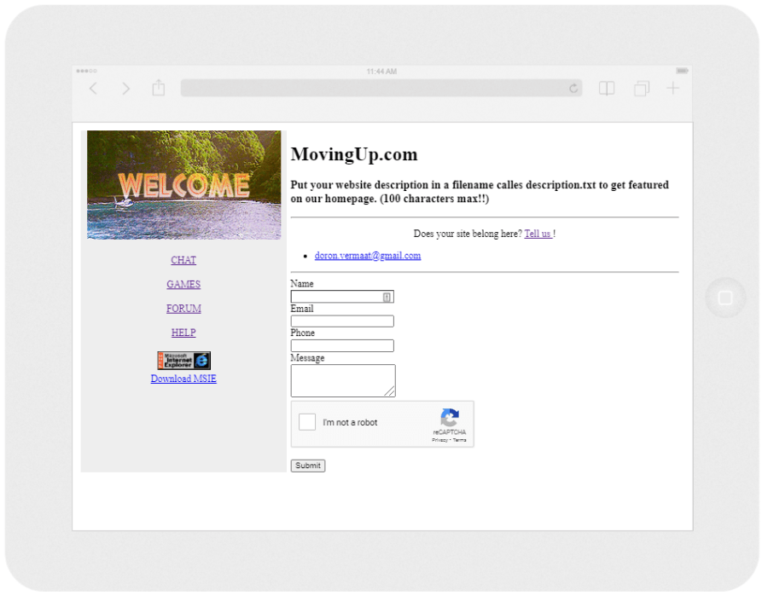768x602 pixels.
Task: Open the Share sheet icon in the toolbar
Action: pos(158,87)
